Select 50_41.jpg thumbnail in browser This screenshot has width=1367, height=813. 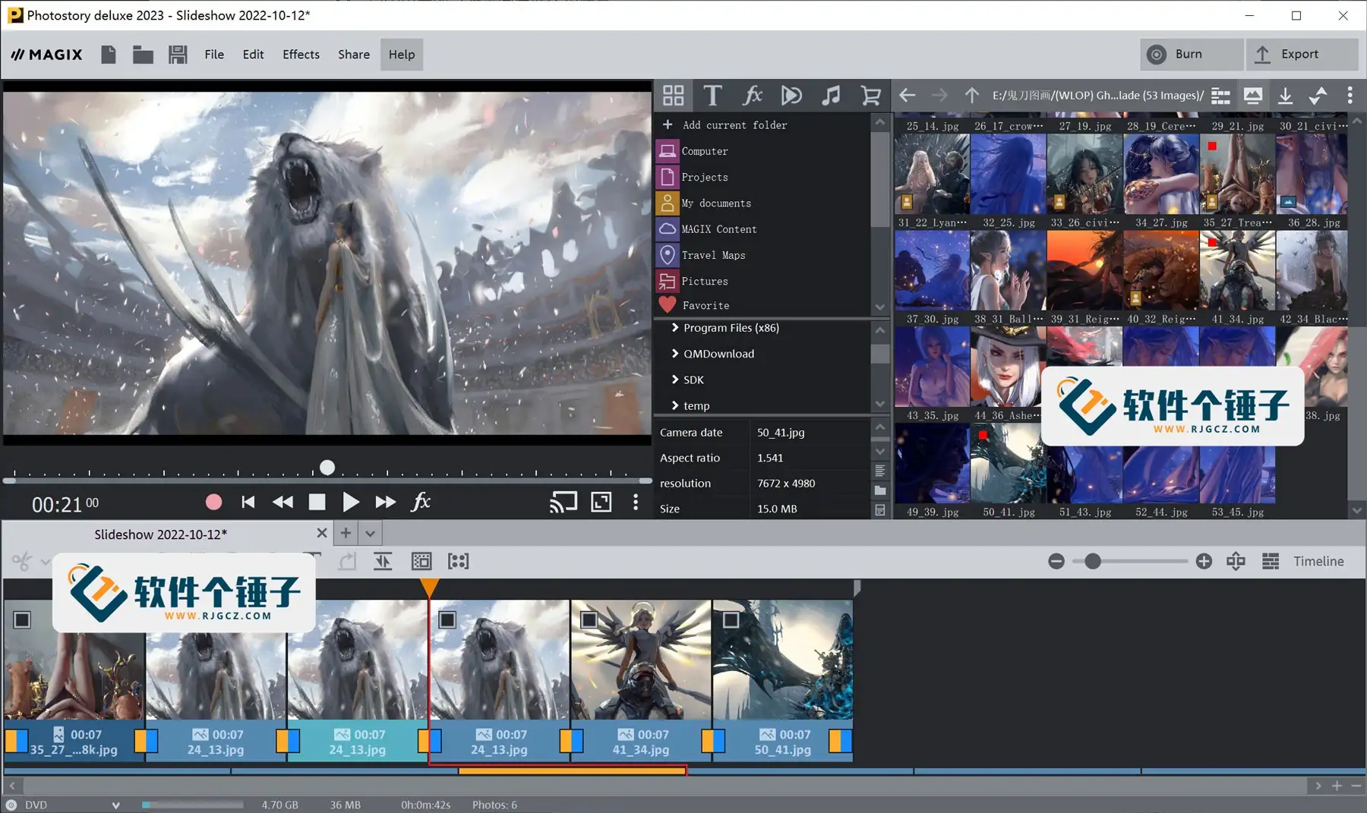point(1008,465)
